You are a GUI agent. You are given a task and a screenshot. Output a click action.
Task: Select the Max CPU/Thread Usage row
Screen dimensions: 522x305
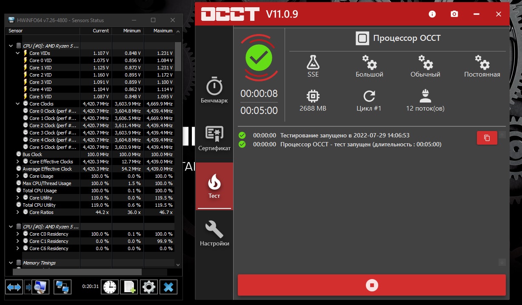tap(90, 183)
